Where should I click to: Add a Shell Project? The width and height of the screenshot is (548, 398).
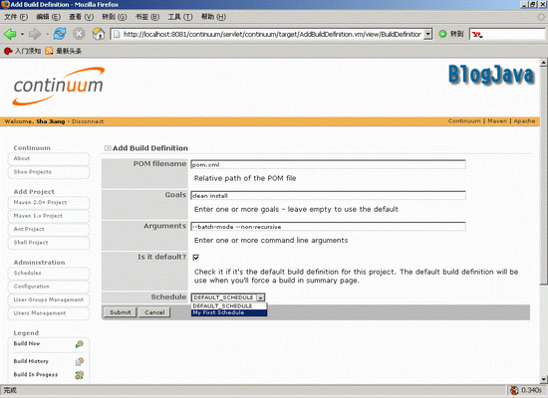coord(48,243)
